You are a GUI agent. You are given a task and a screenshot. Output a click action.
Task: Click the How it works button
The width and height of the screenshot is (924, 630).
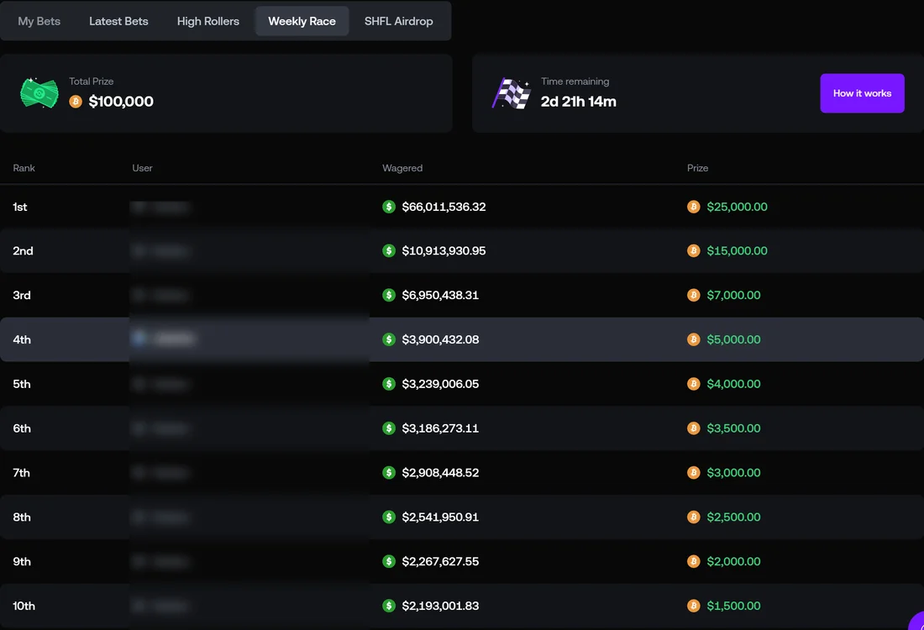coord(862,93)
